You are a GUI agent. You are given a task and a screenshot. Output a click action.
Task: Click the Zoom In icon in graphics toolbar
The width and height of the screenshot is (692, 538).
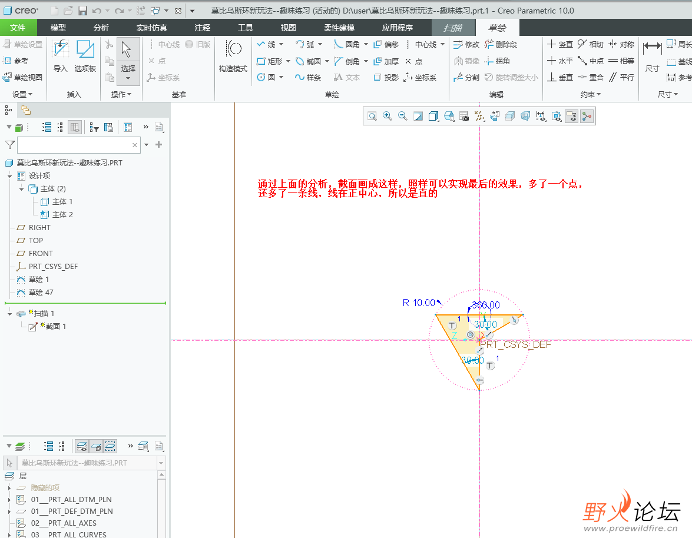pyautogui.click(x=387, y=116)
